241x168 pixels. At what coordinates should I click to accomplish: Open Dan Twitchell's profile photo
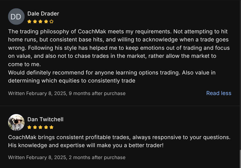pyautogui.click(x=16, y=122)
